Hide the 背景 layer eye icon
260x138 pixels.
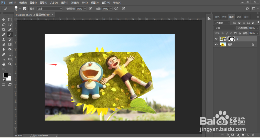[x=216, y=45]
